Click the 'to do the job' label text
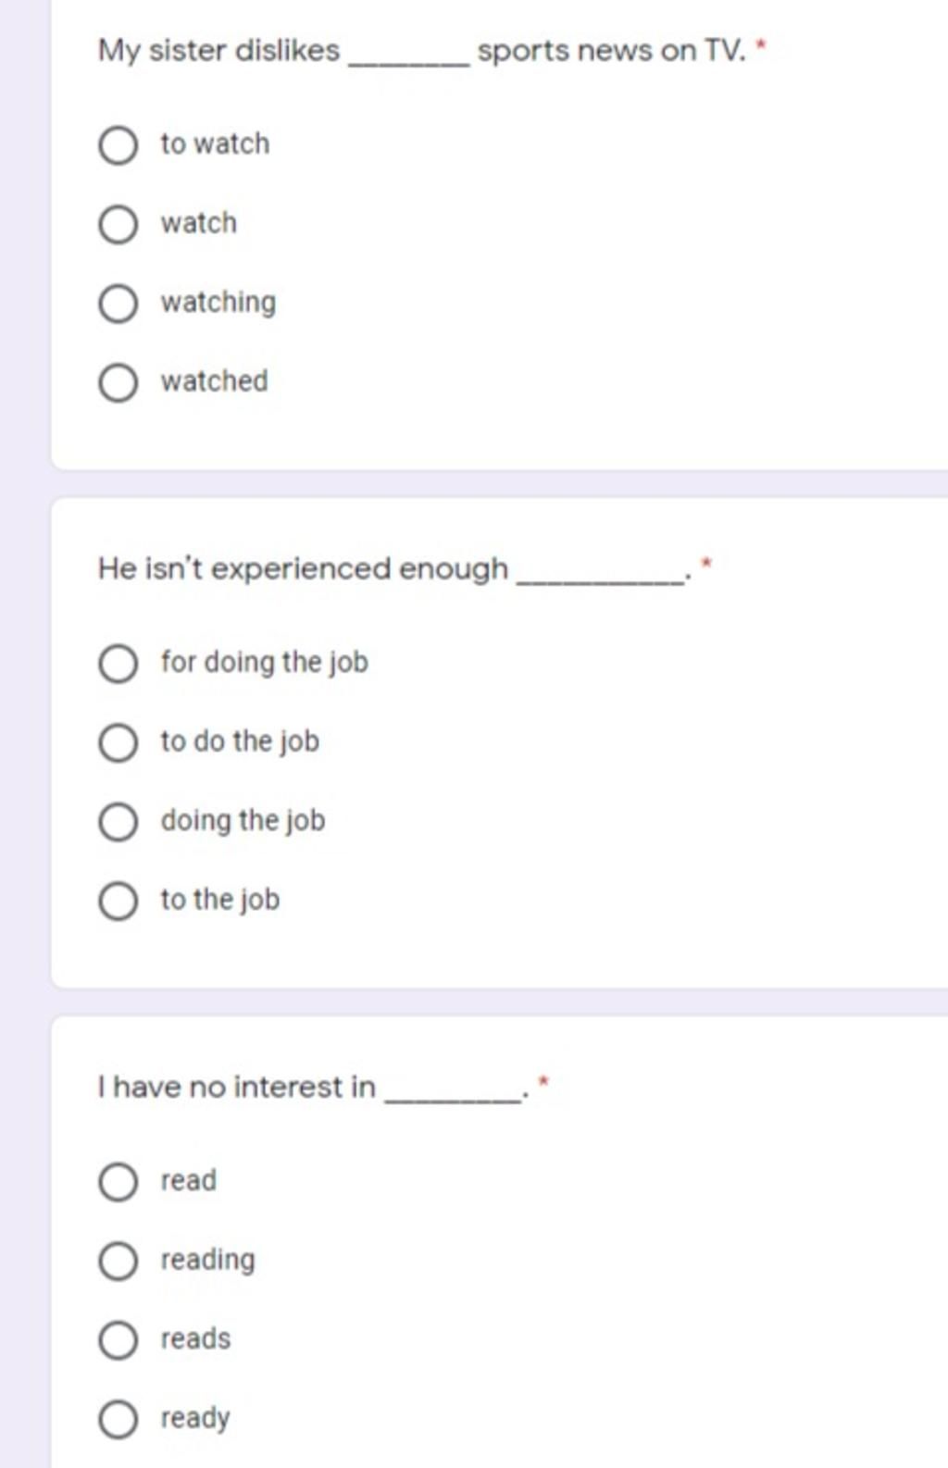This screenshot has height=1468, width=948. [x=240, y=741]
